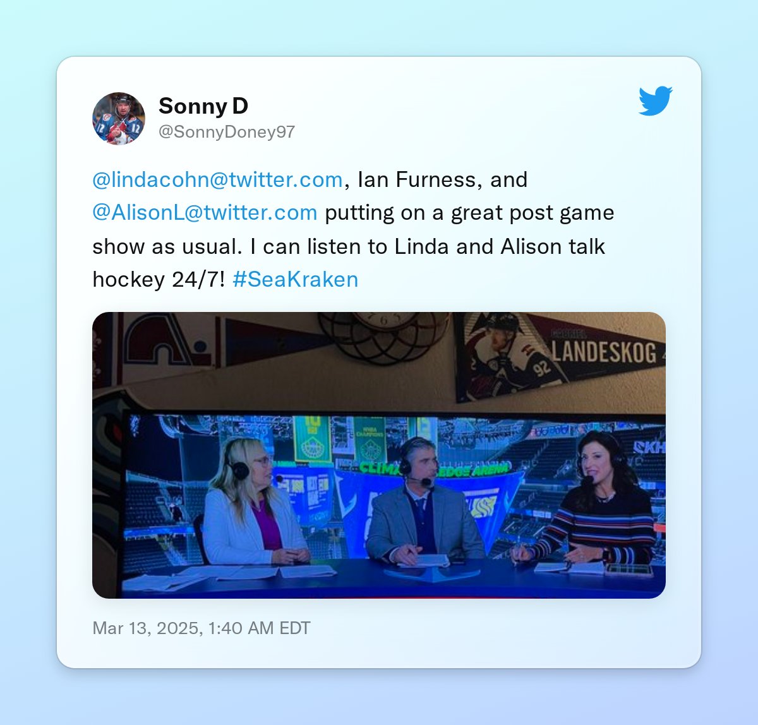
Task: Click the display name Sonny D
Action: 203,106
